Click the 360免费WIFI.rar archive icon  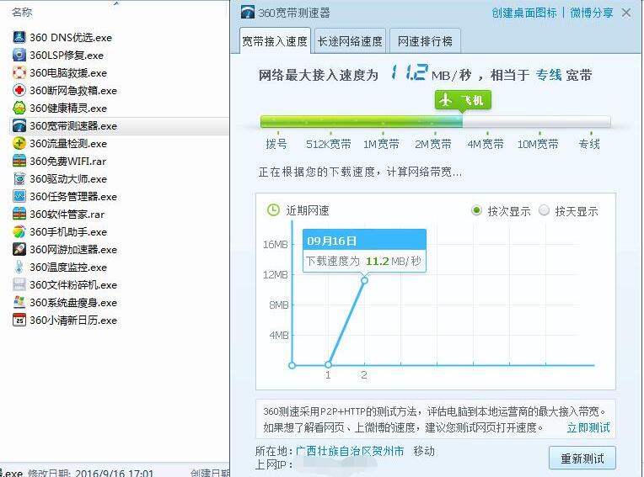(x=19, y=161)
